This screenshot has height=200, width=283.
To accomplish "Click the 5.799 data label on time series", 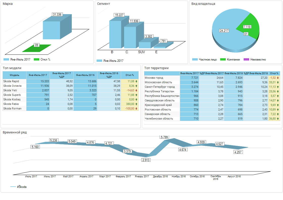I will tap(164, 137).
